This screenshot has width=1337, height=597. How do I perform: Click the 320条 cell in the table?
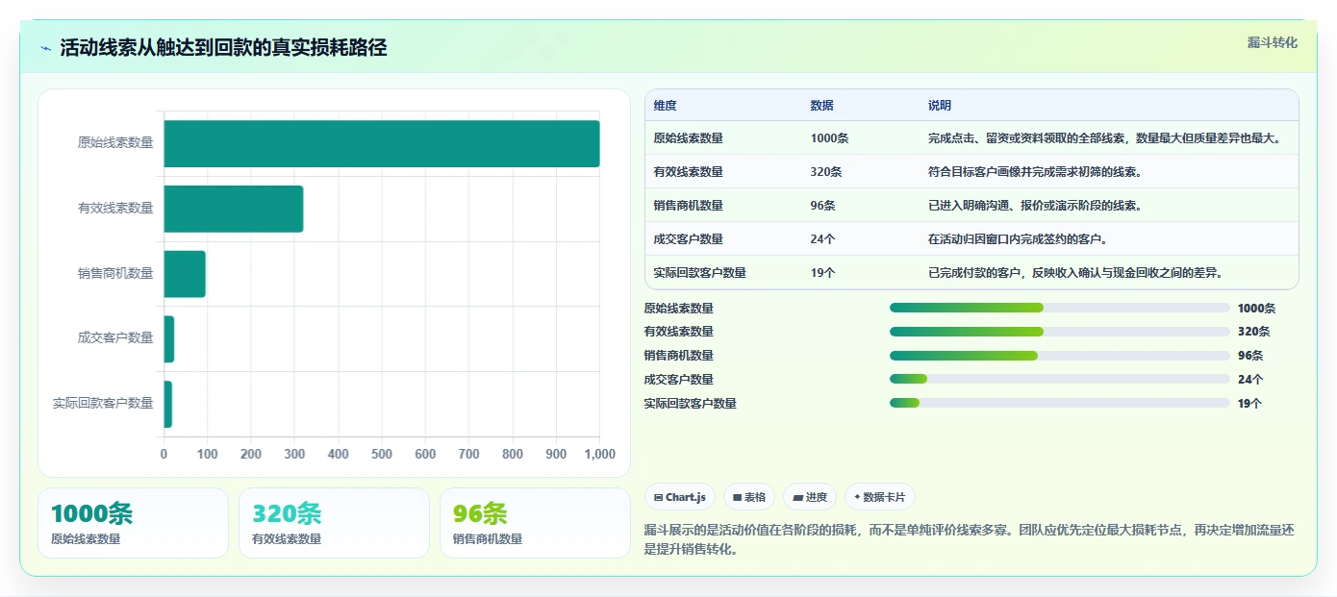point(826,172)
